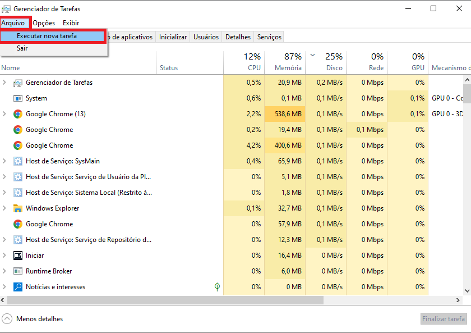471x333 pixels.
Task: Click the Task Manager icon in the title bar
Action: pos(6,9)
